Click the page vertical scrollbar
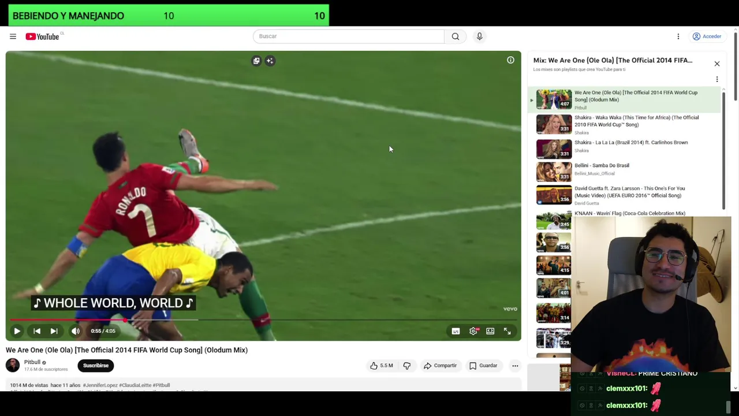The width and height of the screenshot is (739, 416). click(x=736, y=66)
